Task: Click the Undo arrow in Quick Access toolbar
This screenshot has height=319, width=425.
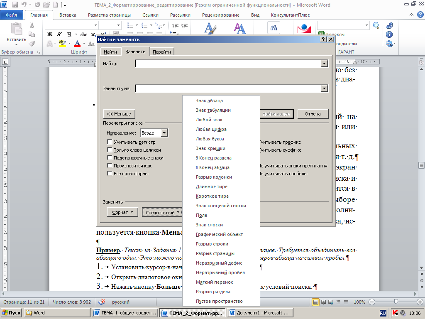Action: [24, 5]
